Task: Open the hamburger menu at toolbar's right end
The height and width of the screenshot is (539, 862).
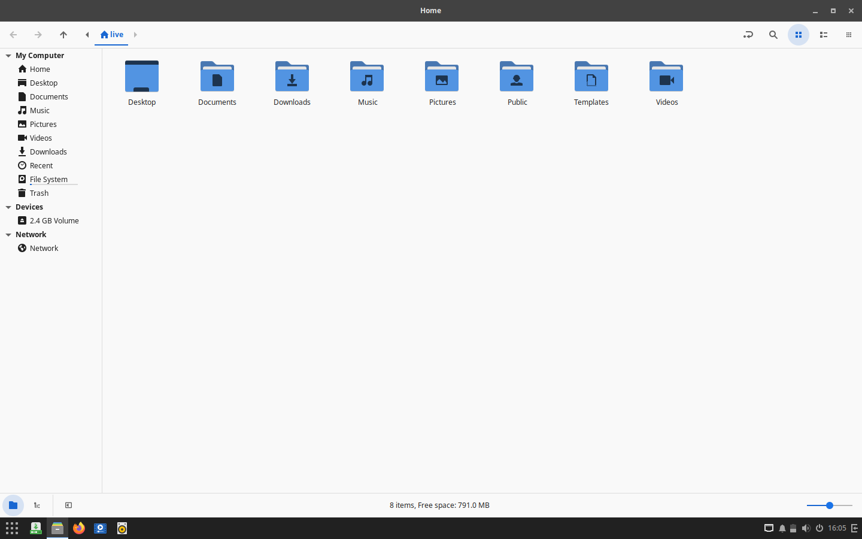Action: (848, 35)
